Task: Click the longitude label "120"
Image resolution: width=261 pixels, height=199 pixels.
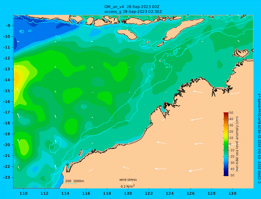Action: (128, 193)
